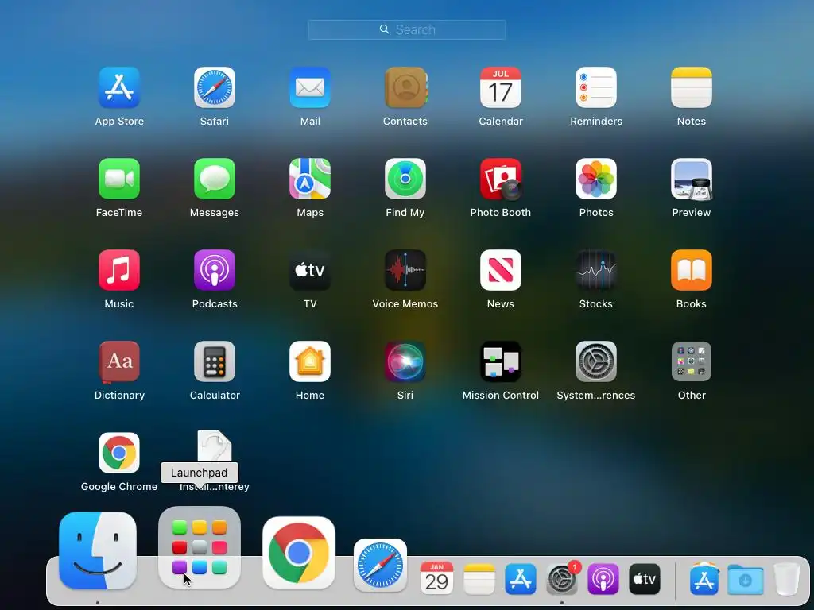Click the Install macOS Monterey app icon
Image resolution: width=814 pixels, height=610 pixels.
point(215,446)
